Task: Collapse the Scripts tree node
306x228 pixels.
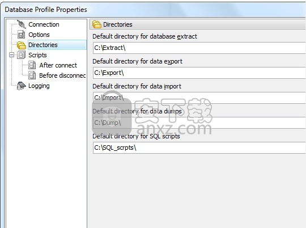Action: point(11,55)
